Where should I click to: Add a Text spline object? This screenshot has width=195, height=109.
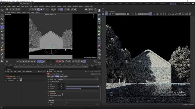(99, 23)
